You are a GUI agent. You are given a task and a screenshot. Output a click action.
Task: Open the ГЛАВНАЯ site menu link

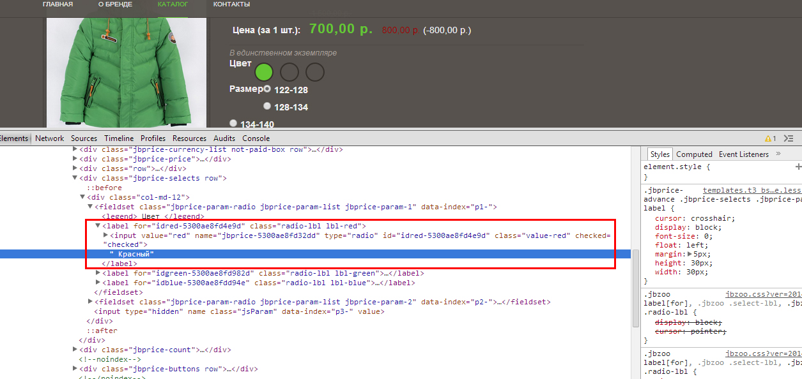click(58, 4)
